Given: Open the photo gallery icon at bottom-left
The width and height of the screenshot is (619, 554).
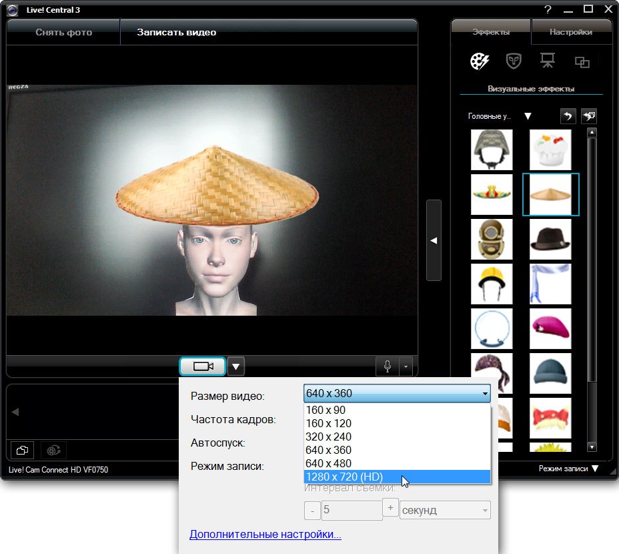Looking at the screenshot, I should [22, 450].
